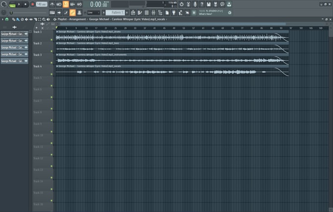Image resolution: width=333 pixels, height=212 pixels.
Task: Open the Browser icon
Action: pos(160,13)
